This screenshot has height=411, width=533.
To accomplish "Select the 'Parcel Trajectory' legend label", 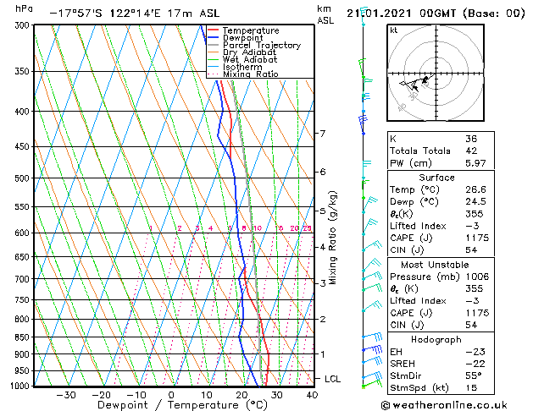I will tap(262, 45).
